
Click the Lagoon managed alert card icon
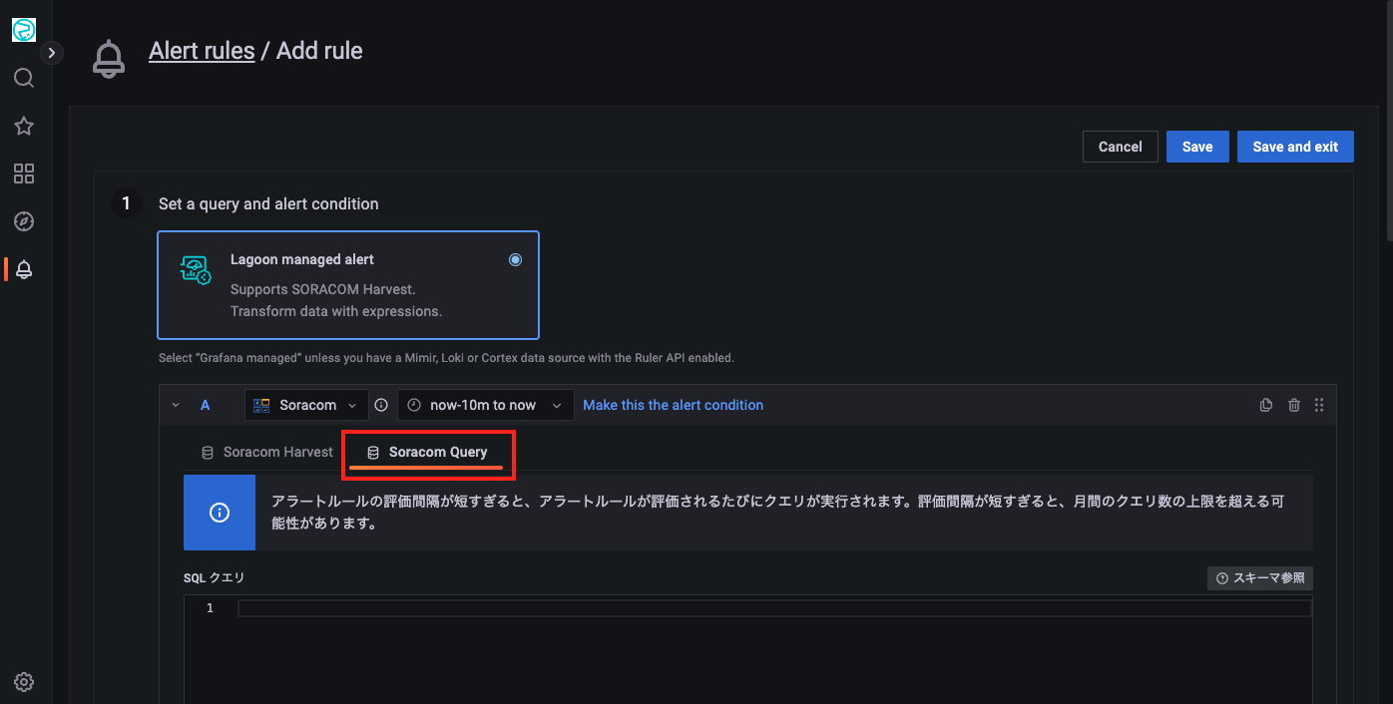196,270
